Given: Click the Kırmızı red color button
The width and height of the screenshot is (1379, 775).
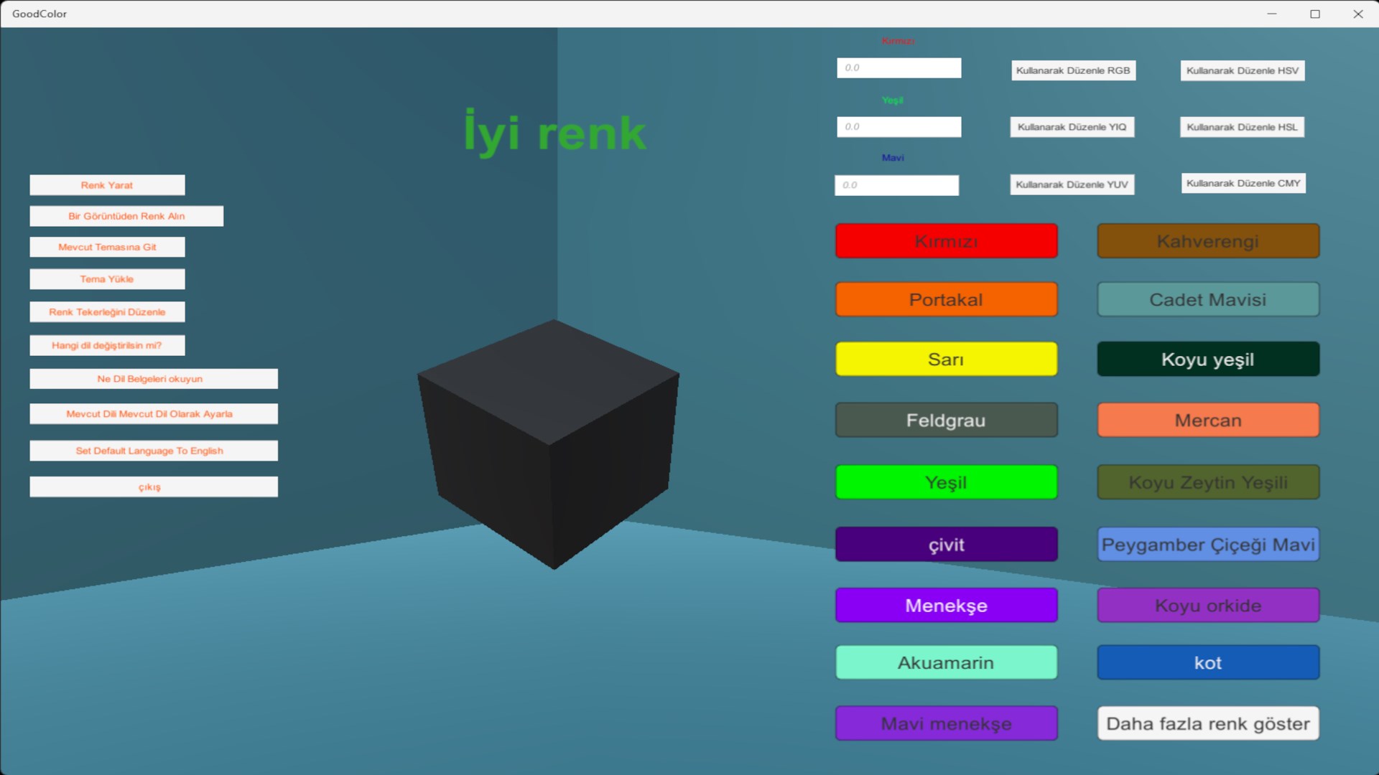Looking at the screenshot, I should 946,241.
